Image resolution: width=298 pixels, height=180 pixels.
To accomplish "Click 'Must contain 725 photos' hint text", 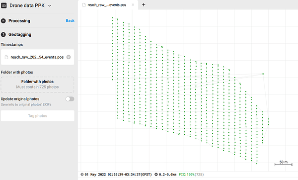I will click(x=37, y=87).
